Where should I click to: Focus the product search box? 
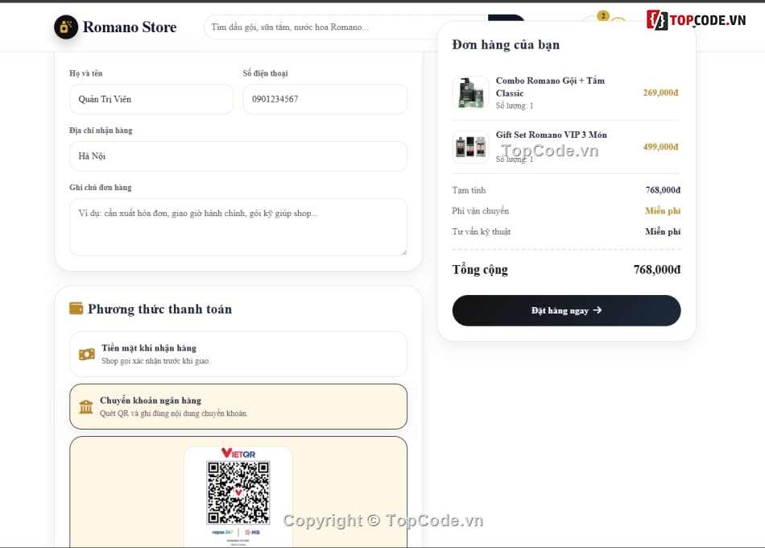pos(345,27)
